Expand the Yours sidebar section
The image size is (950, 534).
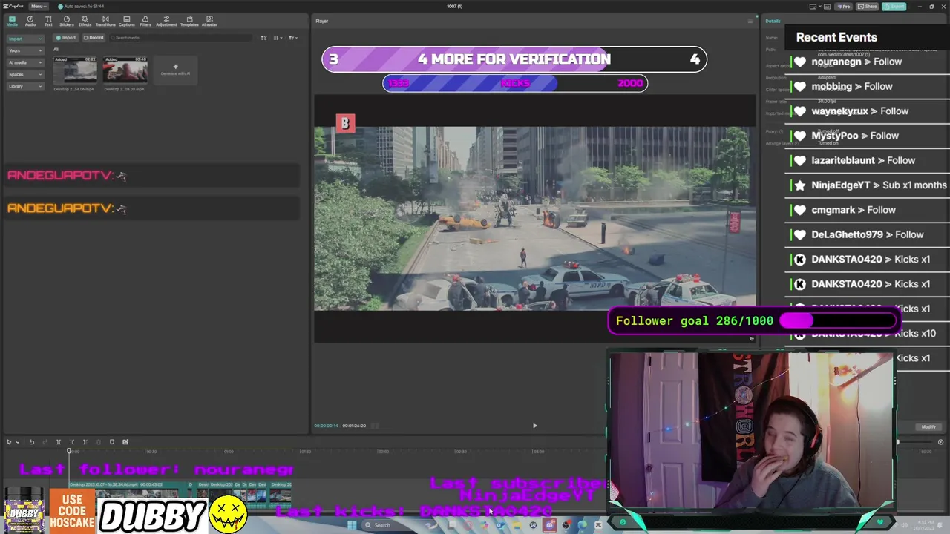pos(25,50)
